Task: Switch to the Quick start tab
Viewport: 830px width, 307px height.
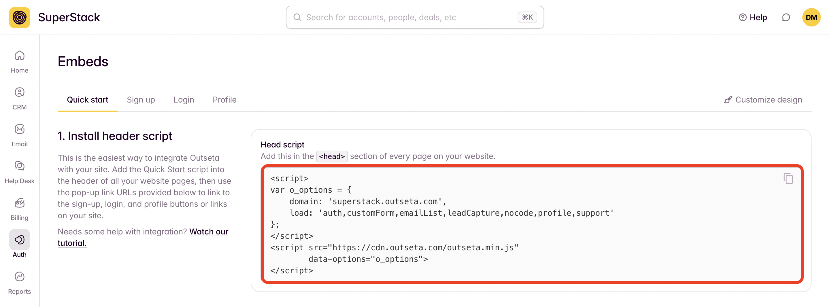Action: click(87, 100)
